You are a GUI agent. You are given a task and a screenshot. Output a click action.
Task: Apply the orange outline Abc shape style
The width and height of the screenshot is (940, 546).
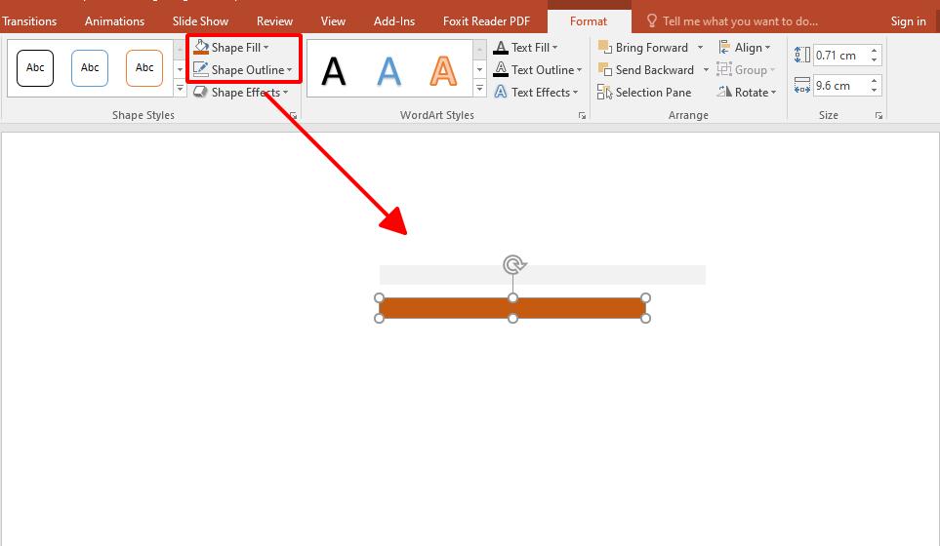(x=143, y=67)
